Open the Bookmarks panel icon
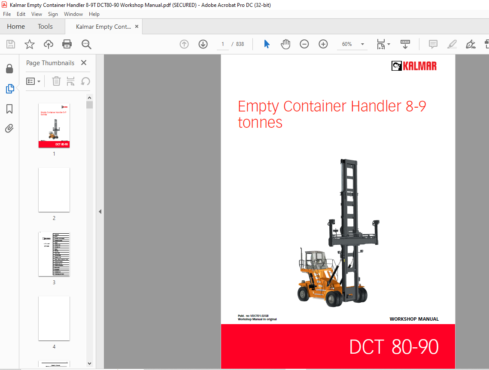 [x=10, y=109]
